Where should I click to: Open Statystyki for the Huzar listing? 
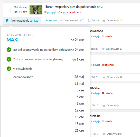(x=51, y=21)
